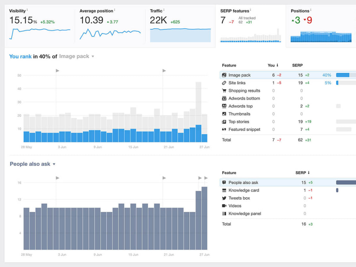This screenshot has height=267, width=356.
Task: Select the Image pack table row
Action: pyautogui.click(x=288, y=75)
